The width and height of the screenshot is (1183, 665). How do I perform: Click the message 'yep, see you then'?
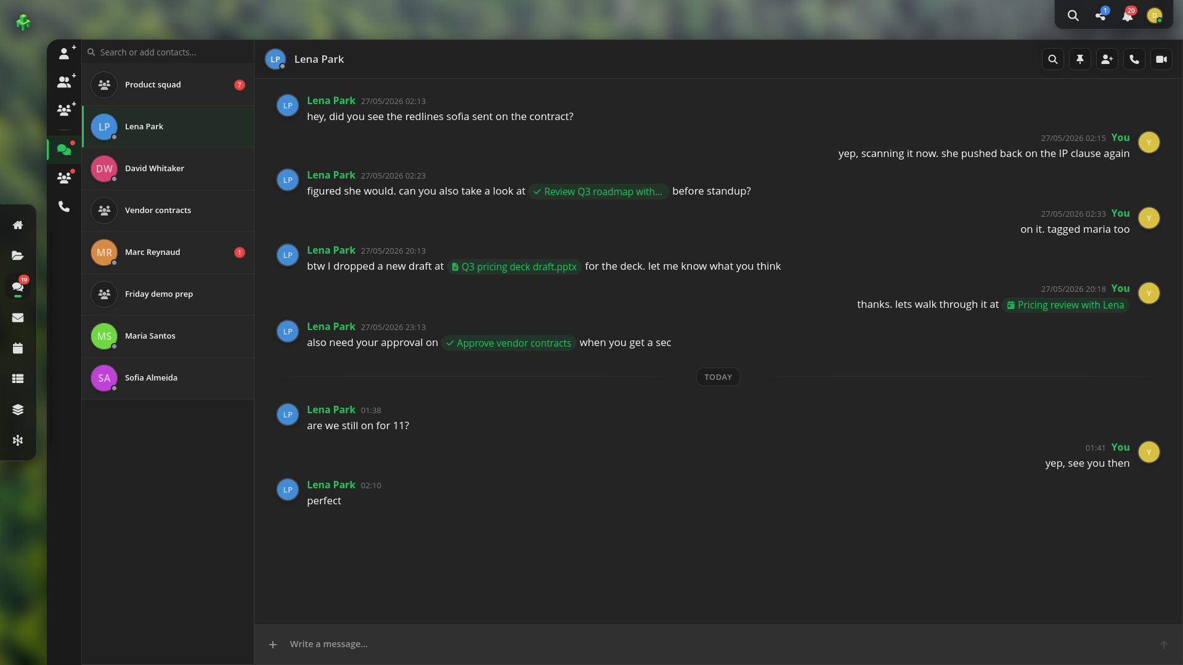click(x=1087, y=463)
